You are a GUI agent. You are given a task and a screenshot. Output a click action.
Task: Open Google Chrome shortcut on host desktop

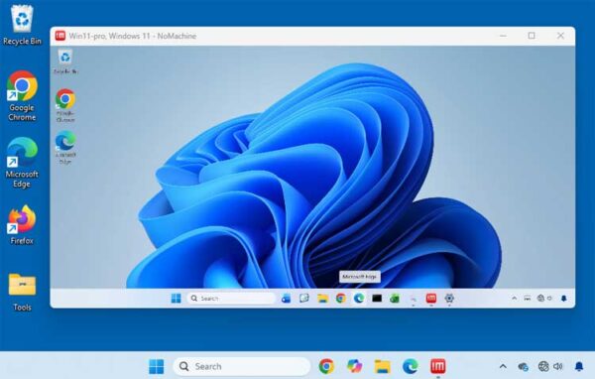coord(22,95)
